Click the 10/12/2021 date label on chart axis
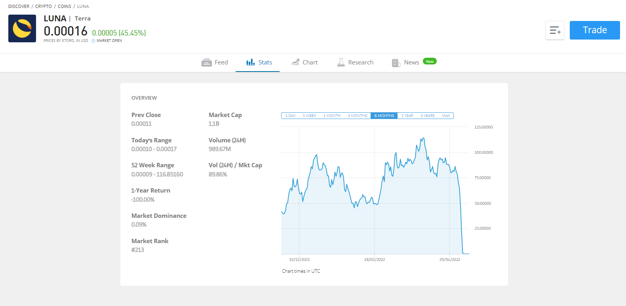 click(299, 260)
